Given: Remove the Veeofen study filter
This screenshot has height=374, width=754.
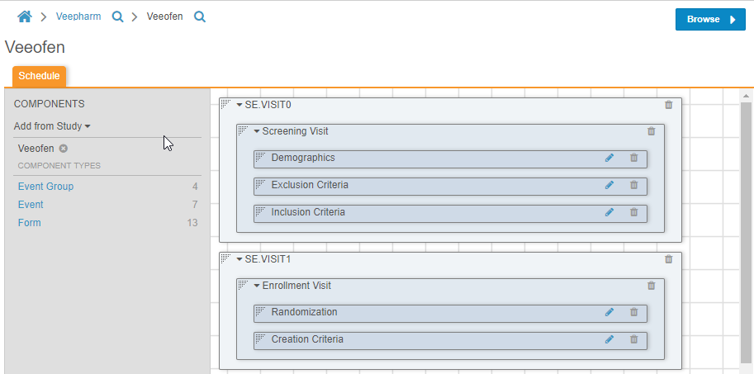Looking at the screenshot, I should pyautogui.click(x=64, y=149).
